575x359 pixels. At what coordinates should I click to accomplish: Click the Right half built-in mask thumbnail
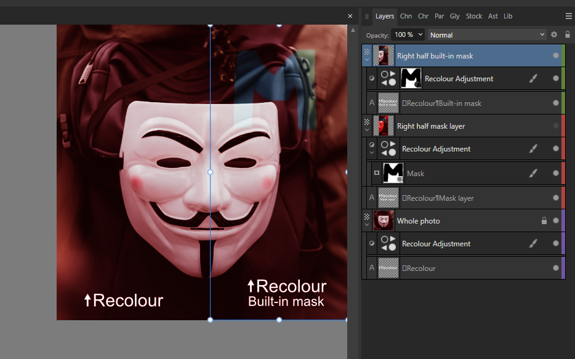[x=384, y=55]
